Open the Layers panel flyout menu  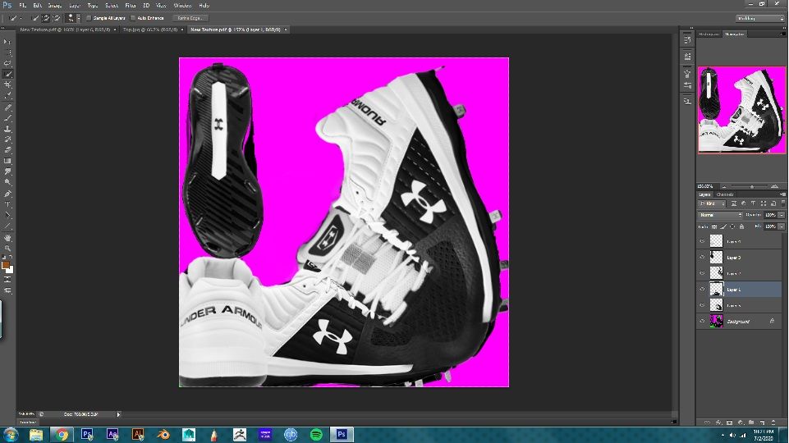tap(782, 194)
